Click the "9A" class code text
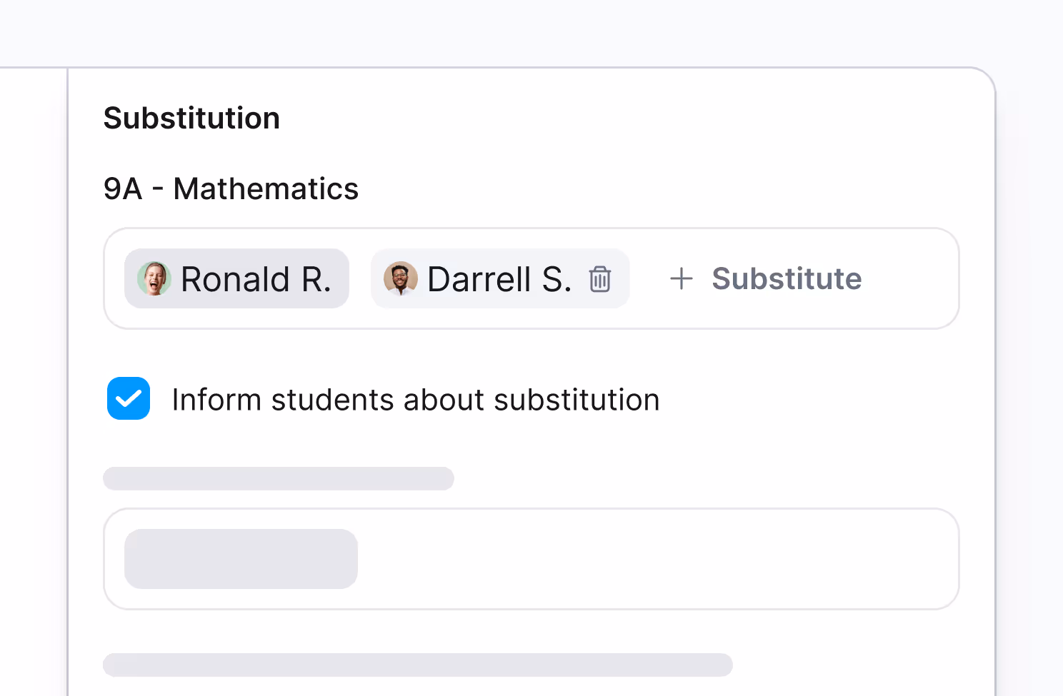Image resolution: width=1063 pixels, height=696 pixels. [123, 189]
